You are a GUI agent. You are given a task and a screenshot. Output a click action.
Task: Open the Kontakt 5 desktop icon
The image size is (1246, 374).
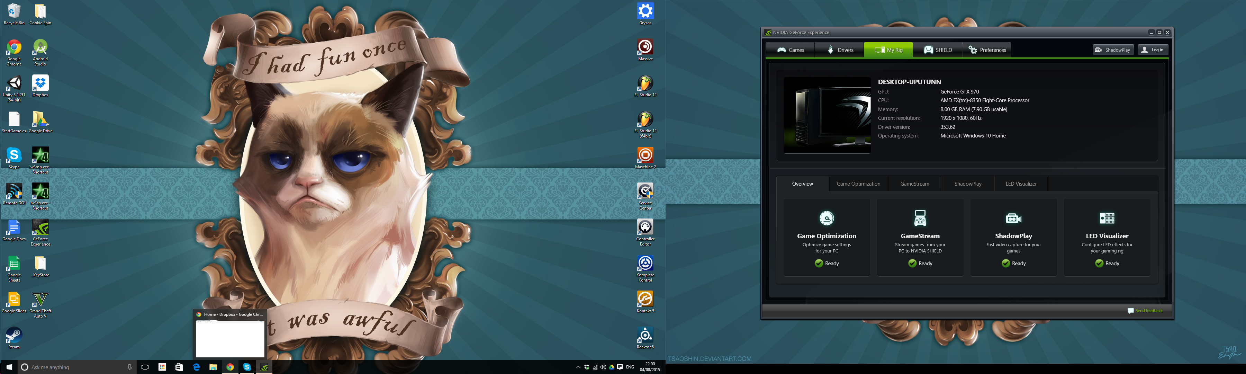click(x=645, y=302)
